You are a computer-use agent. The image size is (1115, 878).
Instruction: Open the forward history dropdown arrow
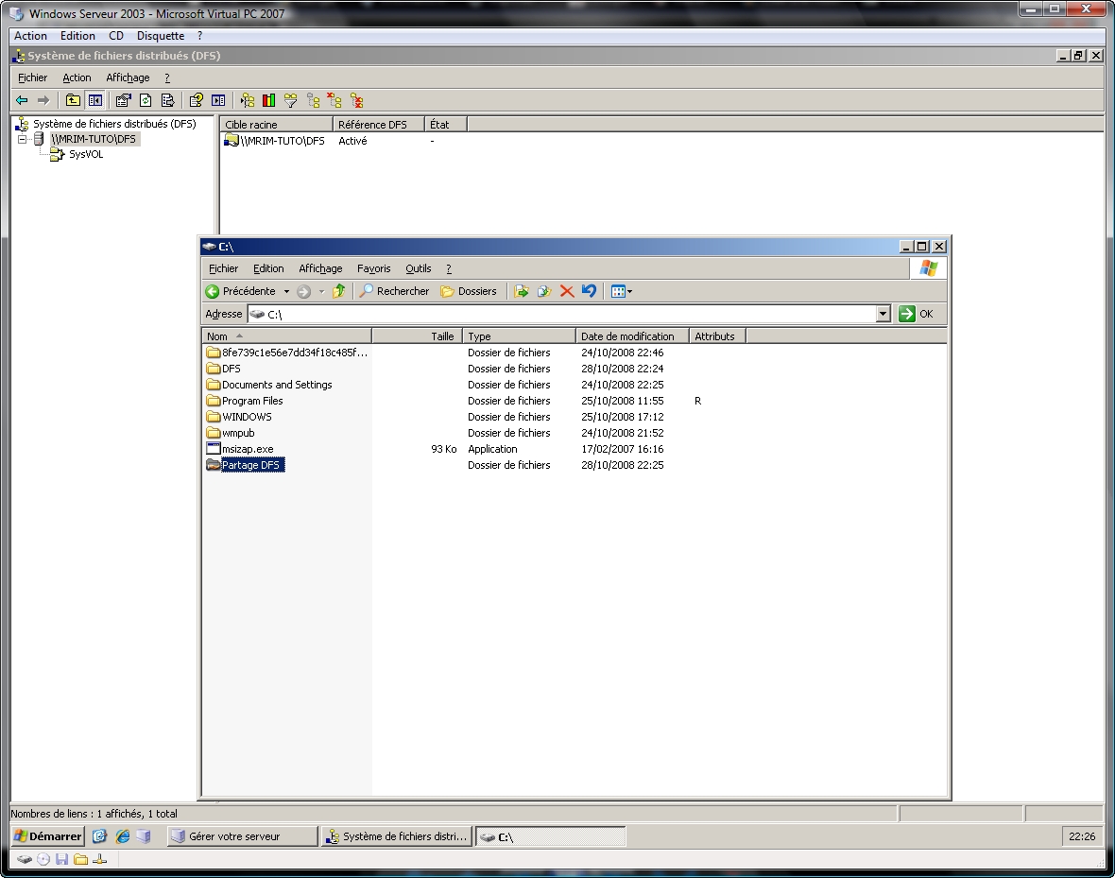321,291
